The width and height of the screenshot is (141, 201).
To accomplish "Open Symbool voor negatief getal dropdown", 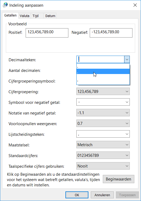I will click(103, 102).
